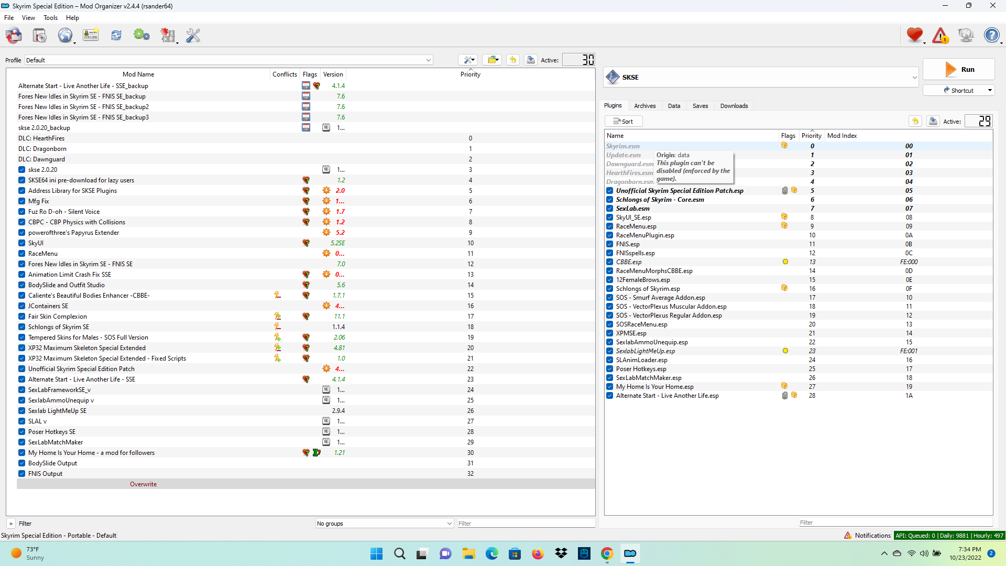The width and height of the screenshot is (1006, 566).
Task: Click the Mod Name column header
Action: 138,74
